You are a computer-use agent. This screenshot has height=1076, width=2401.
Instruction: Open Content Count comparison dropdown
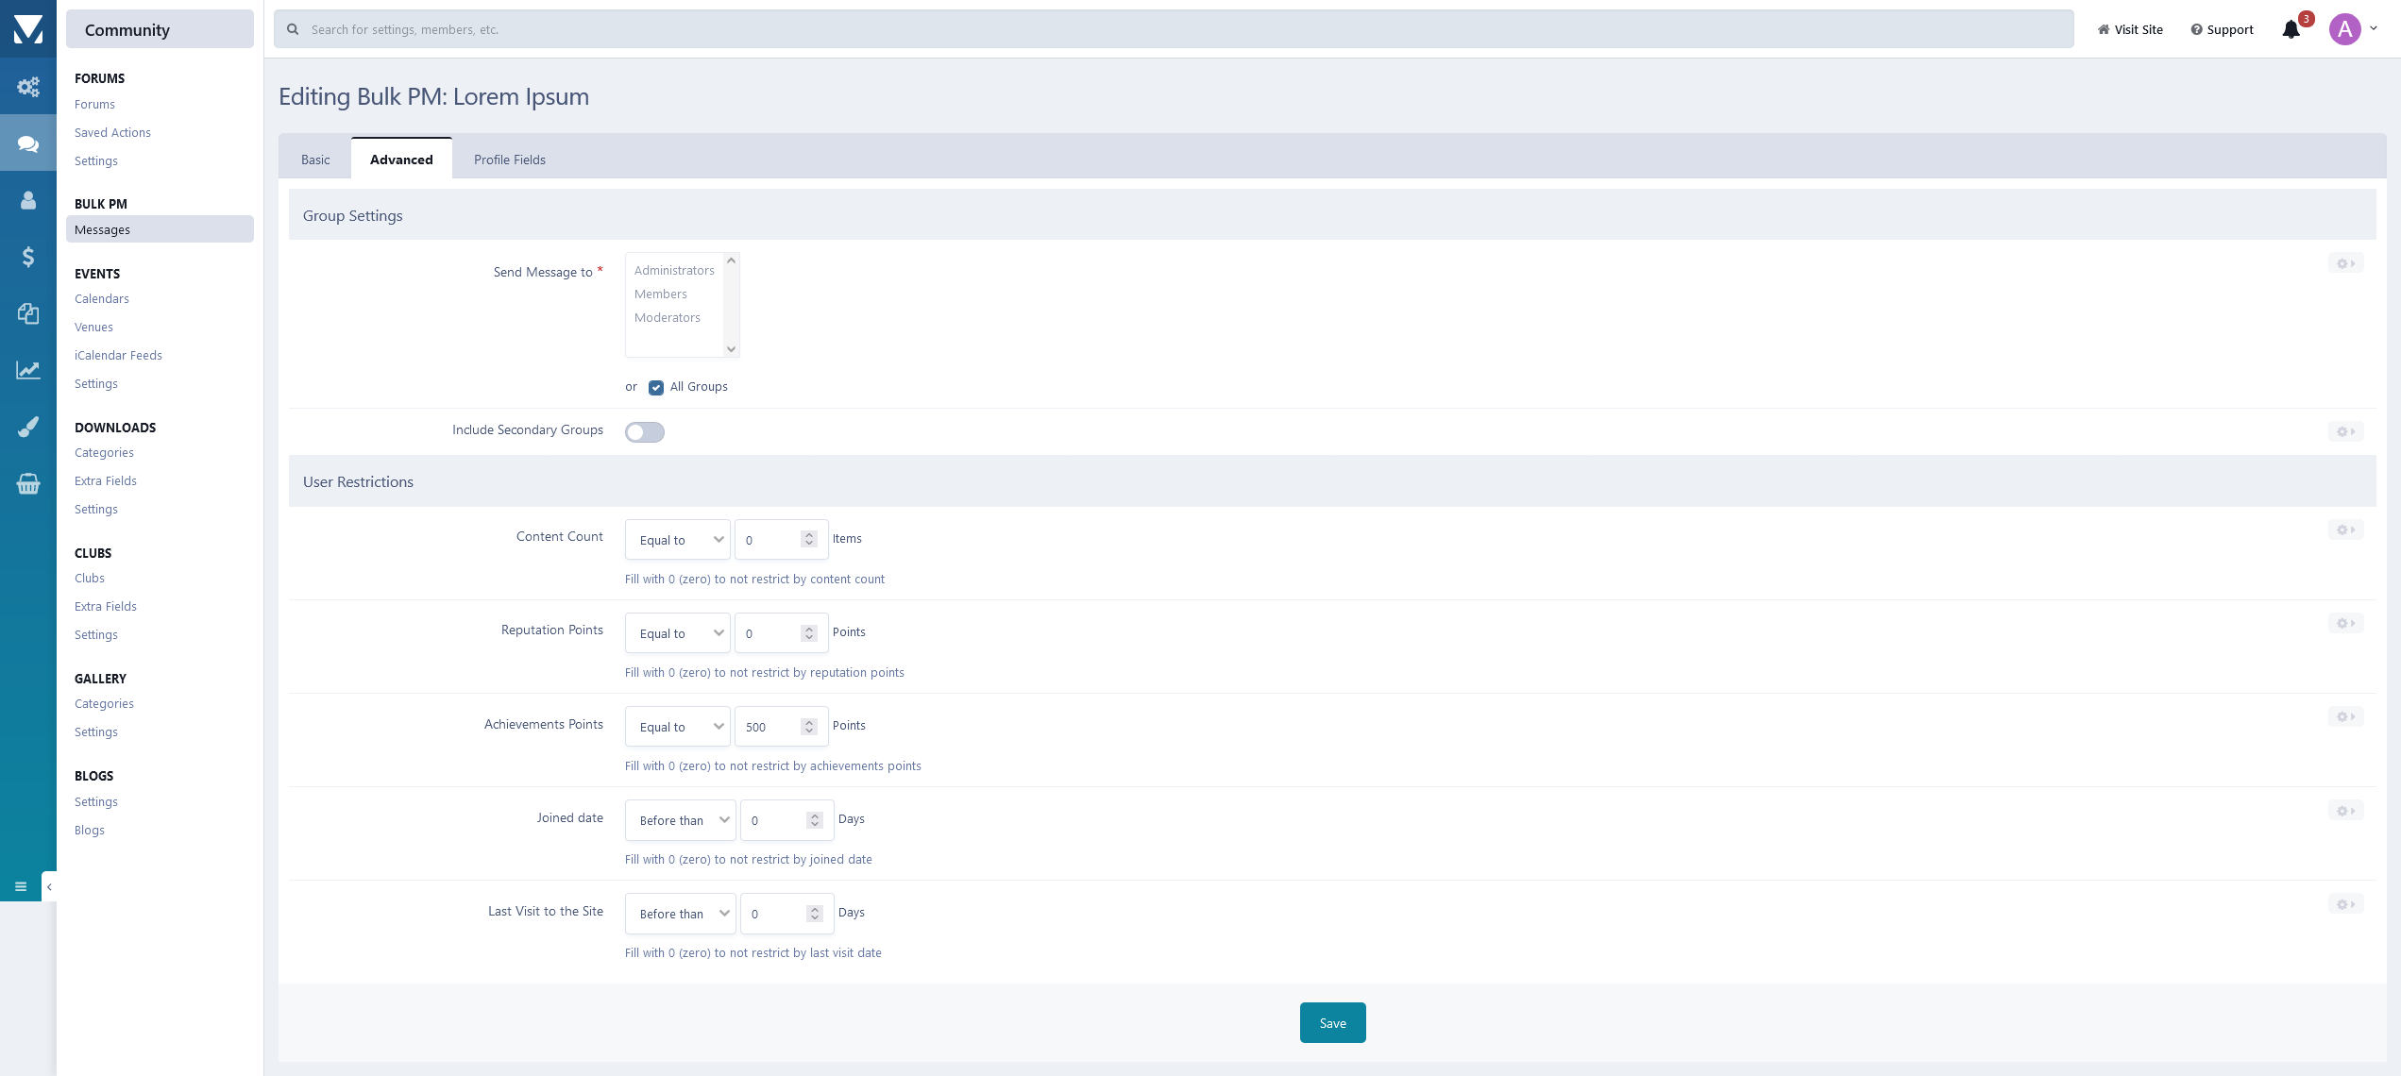(678, 540)
